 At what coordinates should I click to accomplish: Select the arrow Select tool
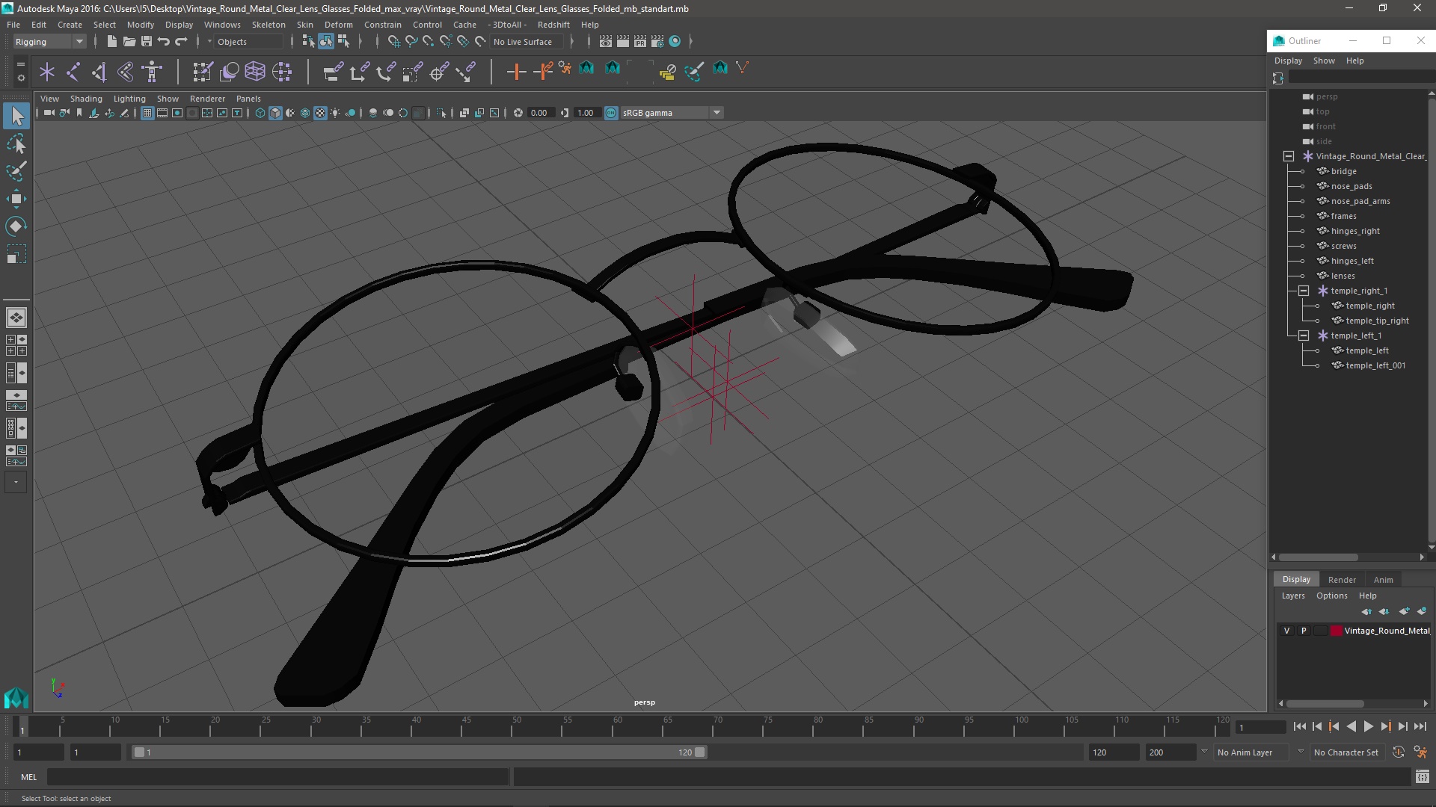[x=16, y=116]
